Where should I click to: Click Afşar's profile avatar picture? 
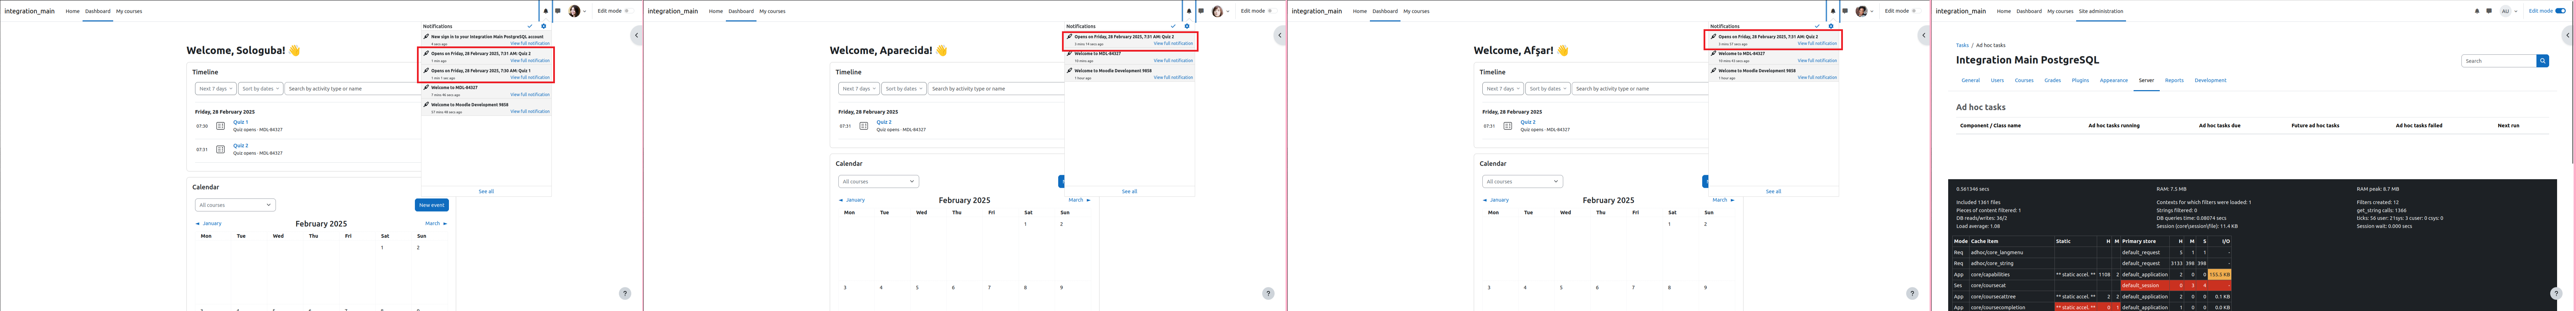[1861, 11]
